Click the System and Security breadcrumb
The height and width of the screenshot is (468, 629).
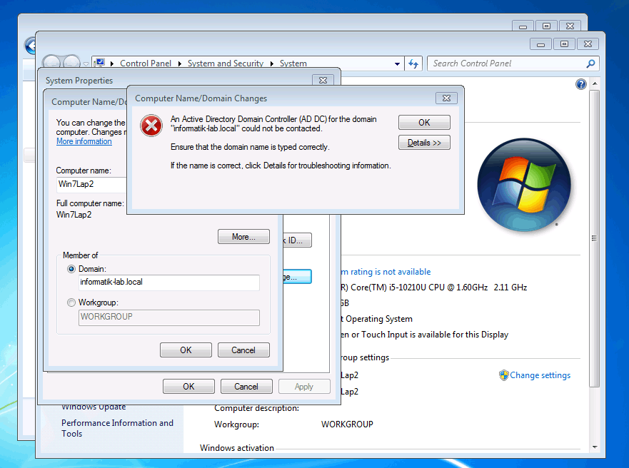(x=226, y=63)
